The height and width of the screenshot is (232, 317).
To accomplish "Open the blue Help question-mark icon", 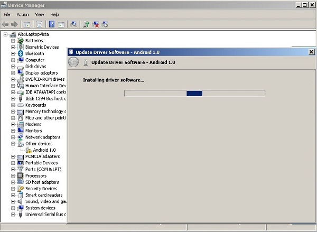I will [x=52, y=24].
